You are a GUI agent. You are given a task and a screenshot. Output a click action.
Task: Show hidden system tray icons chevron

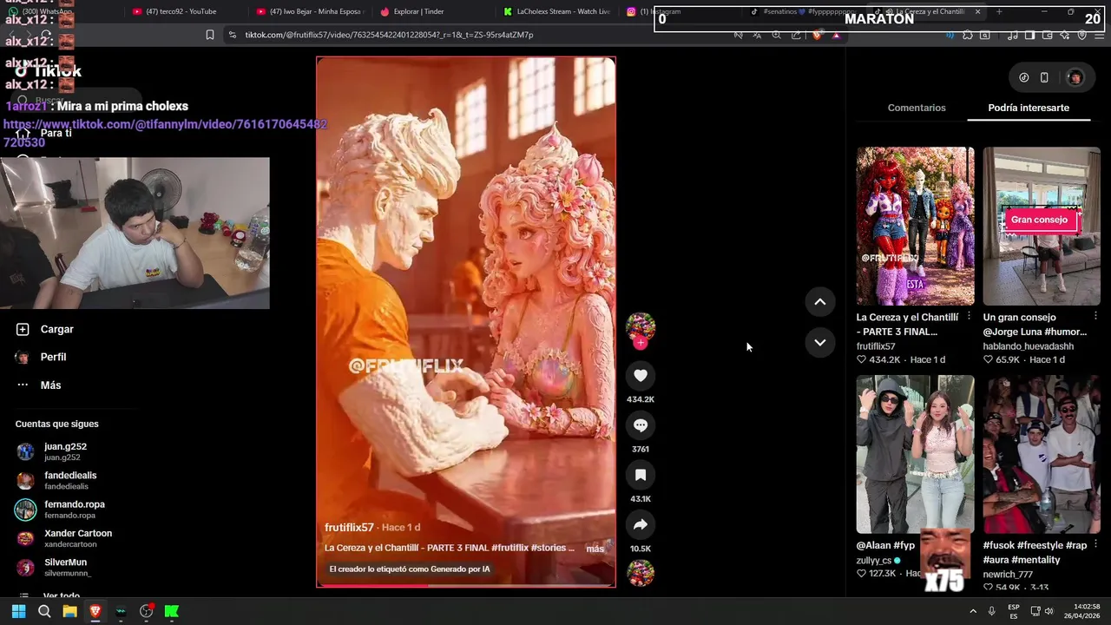[x=972, y=611]
